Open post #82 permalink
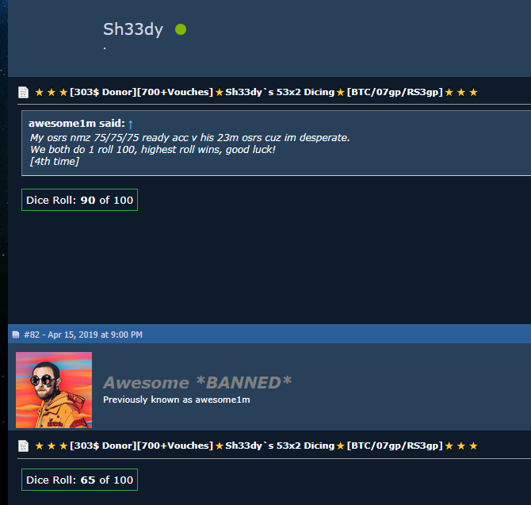The image size is (531, 505). coord(32,335)
